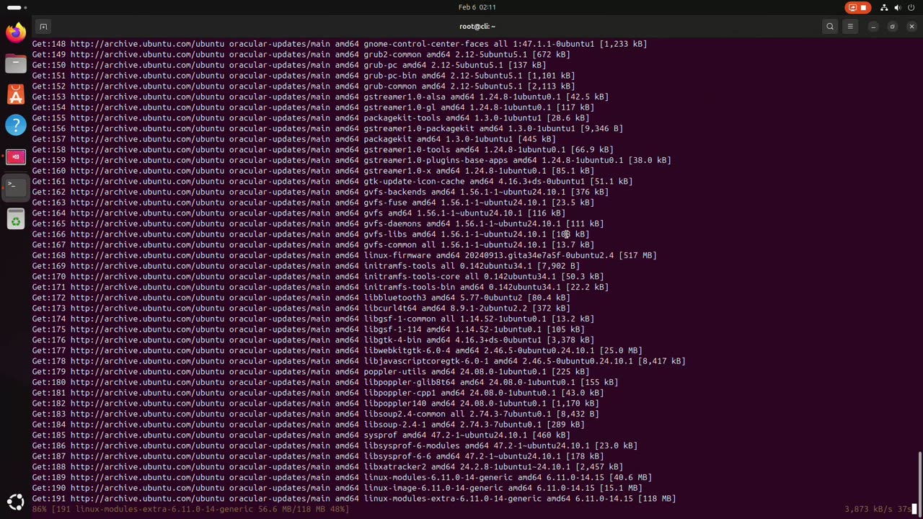Click the Get:155 packagekit-tools line
The image size is (923, 519).
click(x=310, y=117)
